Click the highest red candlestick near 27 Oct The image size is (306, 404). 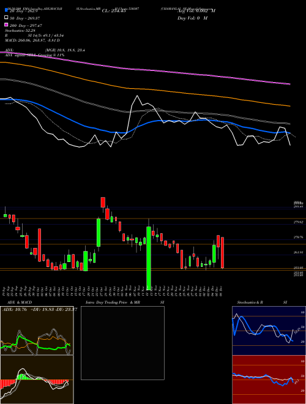pos(103,202)
